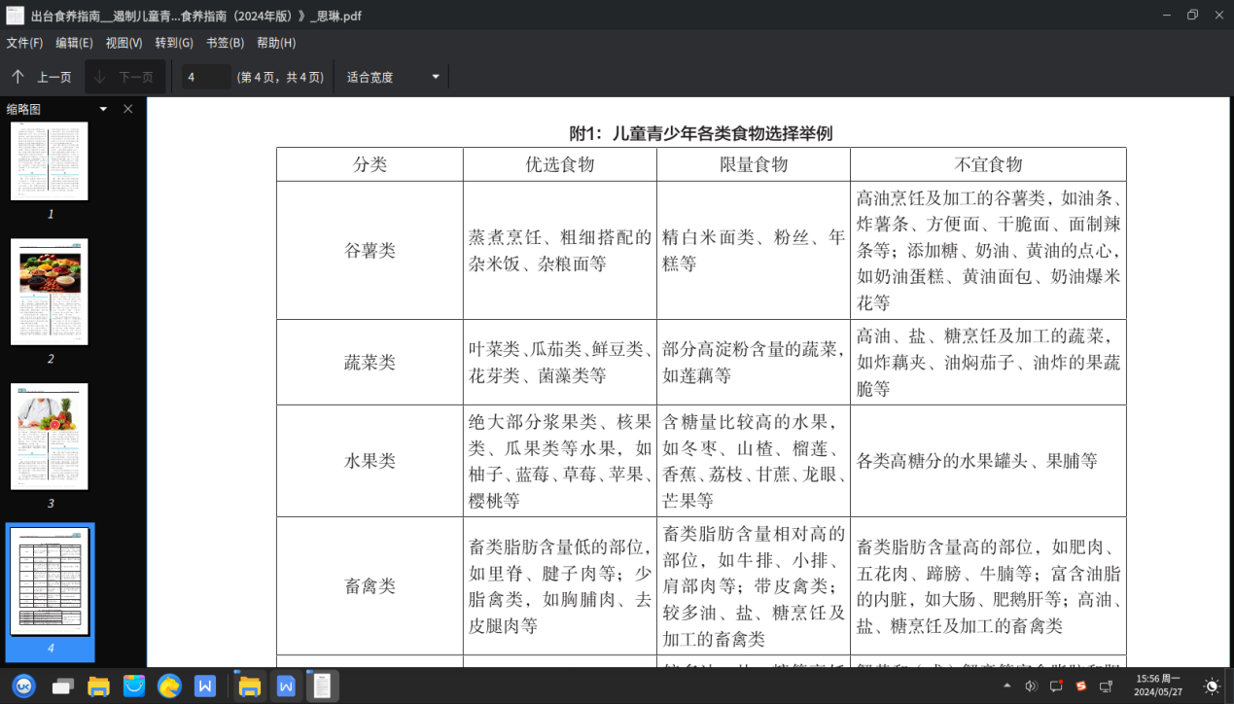This screenshot has height=704, width=1234.
Task: Open the red notification message tray icon
Action: pos(1056,686)
